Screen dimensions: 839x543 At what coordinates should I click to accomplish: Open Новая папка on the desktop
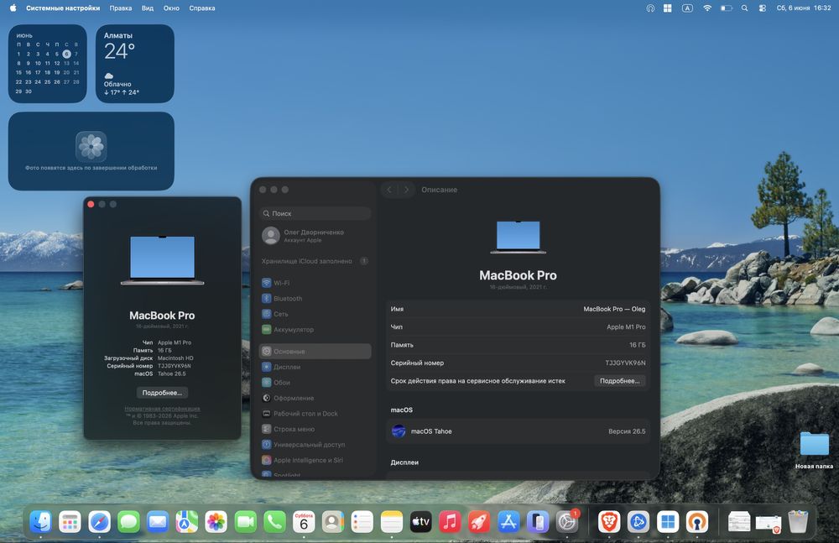(x=814, y=450)
